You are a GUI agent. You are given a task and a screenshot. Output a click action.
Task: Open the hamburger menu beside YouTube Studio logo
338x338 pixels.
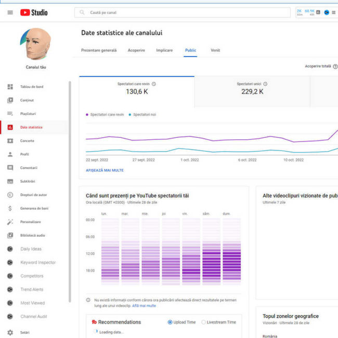click(x=10, y=12)
